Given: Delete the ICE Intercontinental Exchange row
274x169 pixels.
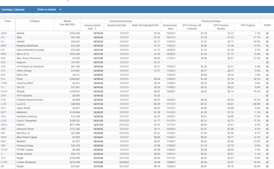Looking at the screenshot, I should click(267, 50).
